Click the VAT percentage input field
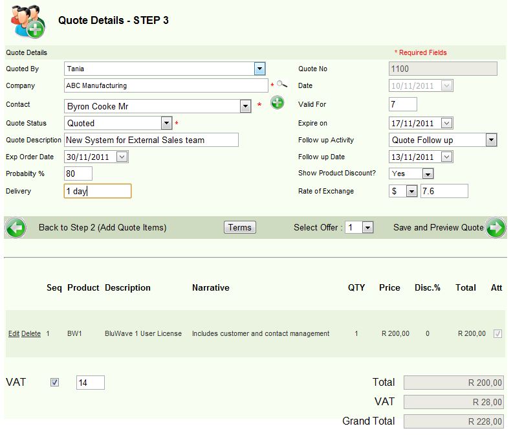 coord(90,383)
